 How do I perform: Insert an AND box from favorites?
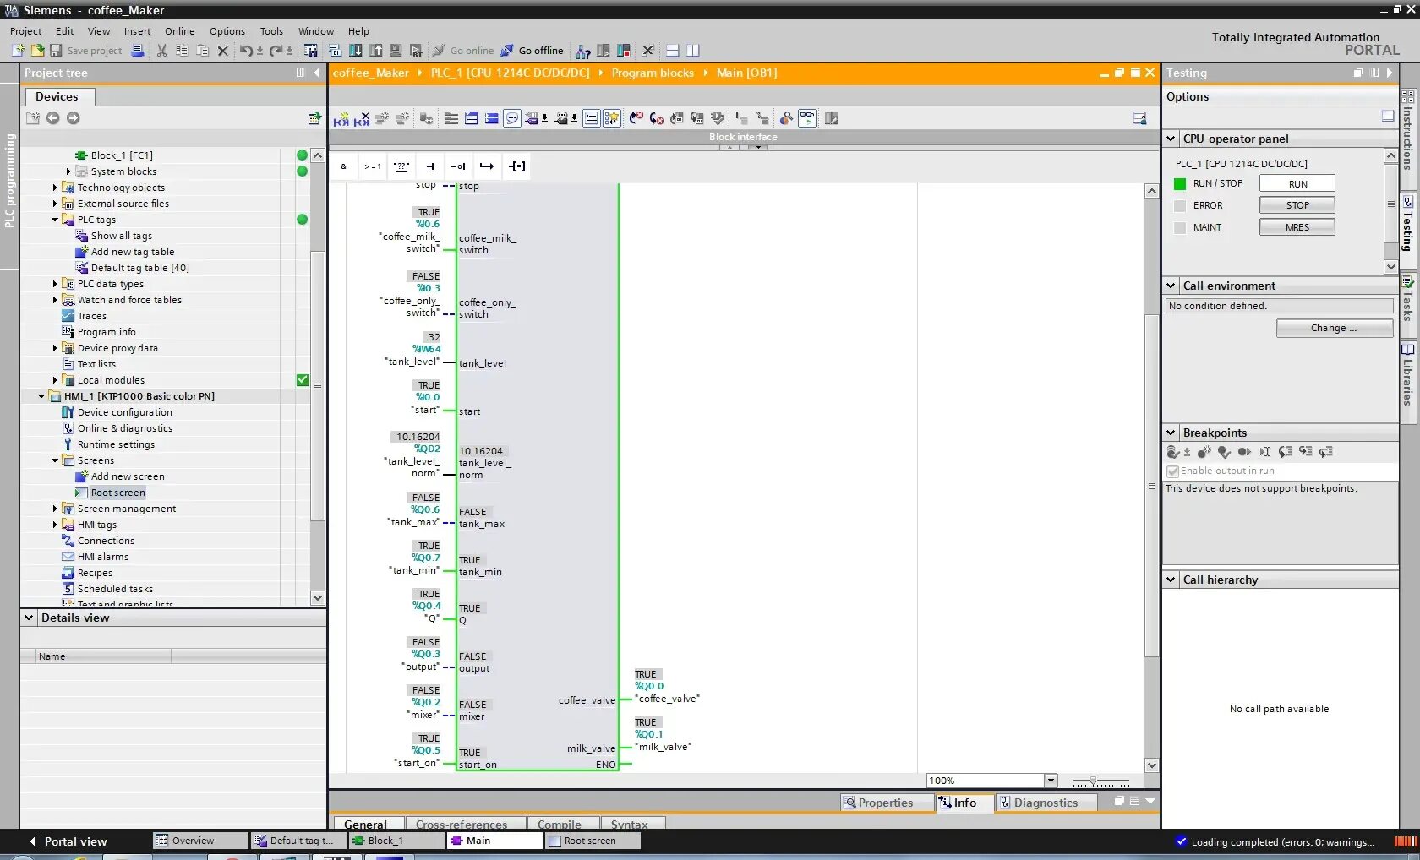(344, 166)
